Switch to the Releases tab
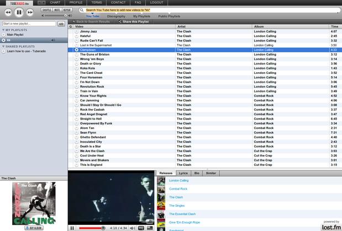This screenshot has height=231, width=342. tap(166, 173)
